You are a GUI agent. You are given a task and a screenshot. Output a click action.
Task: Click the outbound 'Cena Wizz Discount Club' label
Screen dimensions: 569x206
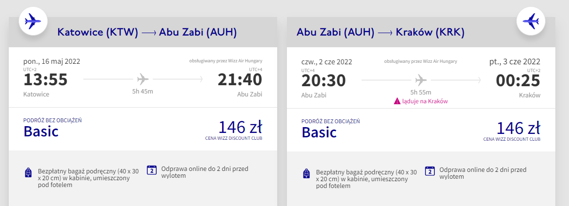(x=233, y=139)
